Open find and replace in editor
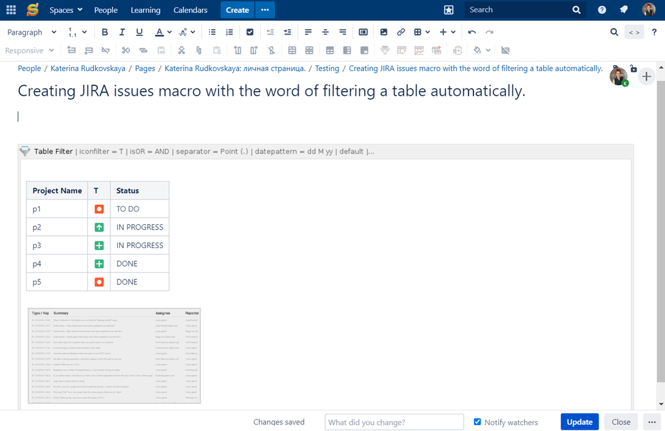Viewport: 665px width, 431px height. (x=614, y=32)
